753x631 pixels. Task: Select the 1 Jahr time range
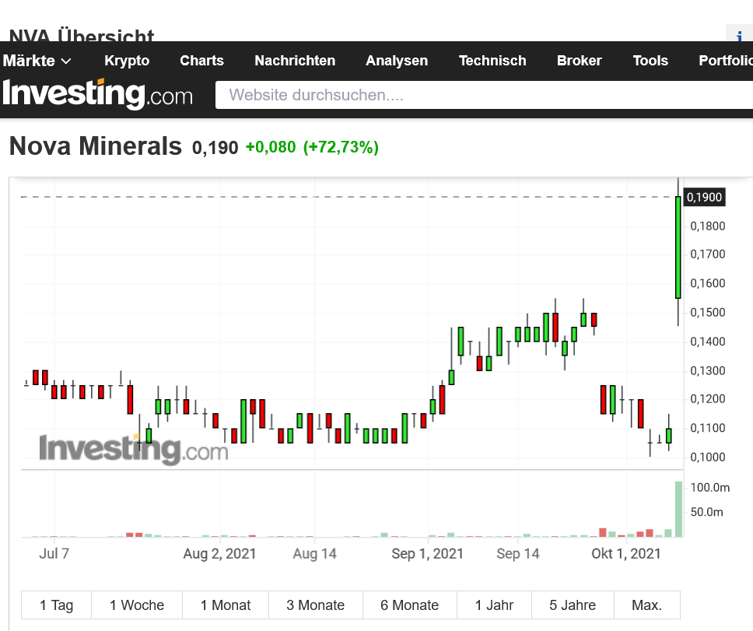494,605
